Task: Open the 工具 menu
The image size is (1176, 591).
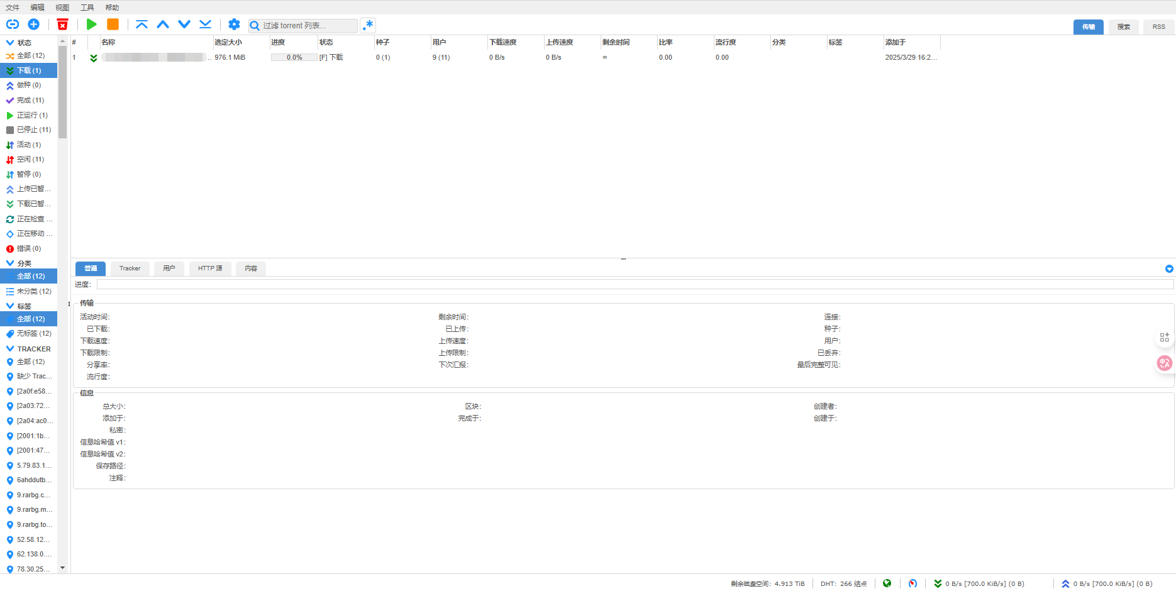Action: (x=87, y=7)
